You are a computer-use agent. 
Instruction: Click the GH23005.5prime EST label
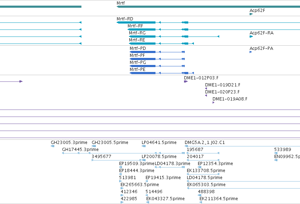[110, 143]
